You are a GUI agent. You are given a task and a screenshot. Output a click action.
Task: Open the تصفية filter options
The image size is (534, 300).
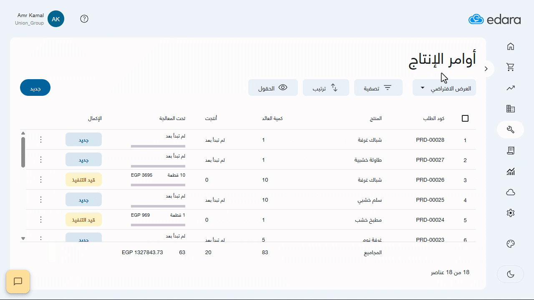[x=378, y=87]
